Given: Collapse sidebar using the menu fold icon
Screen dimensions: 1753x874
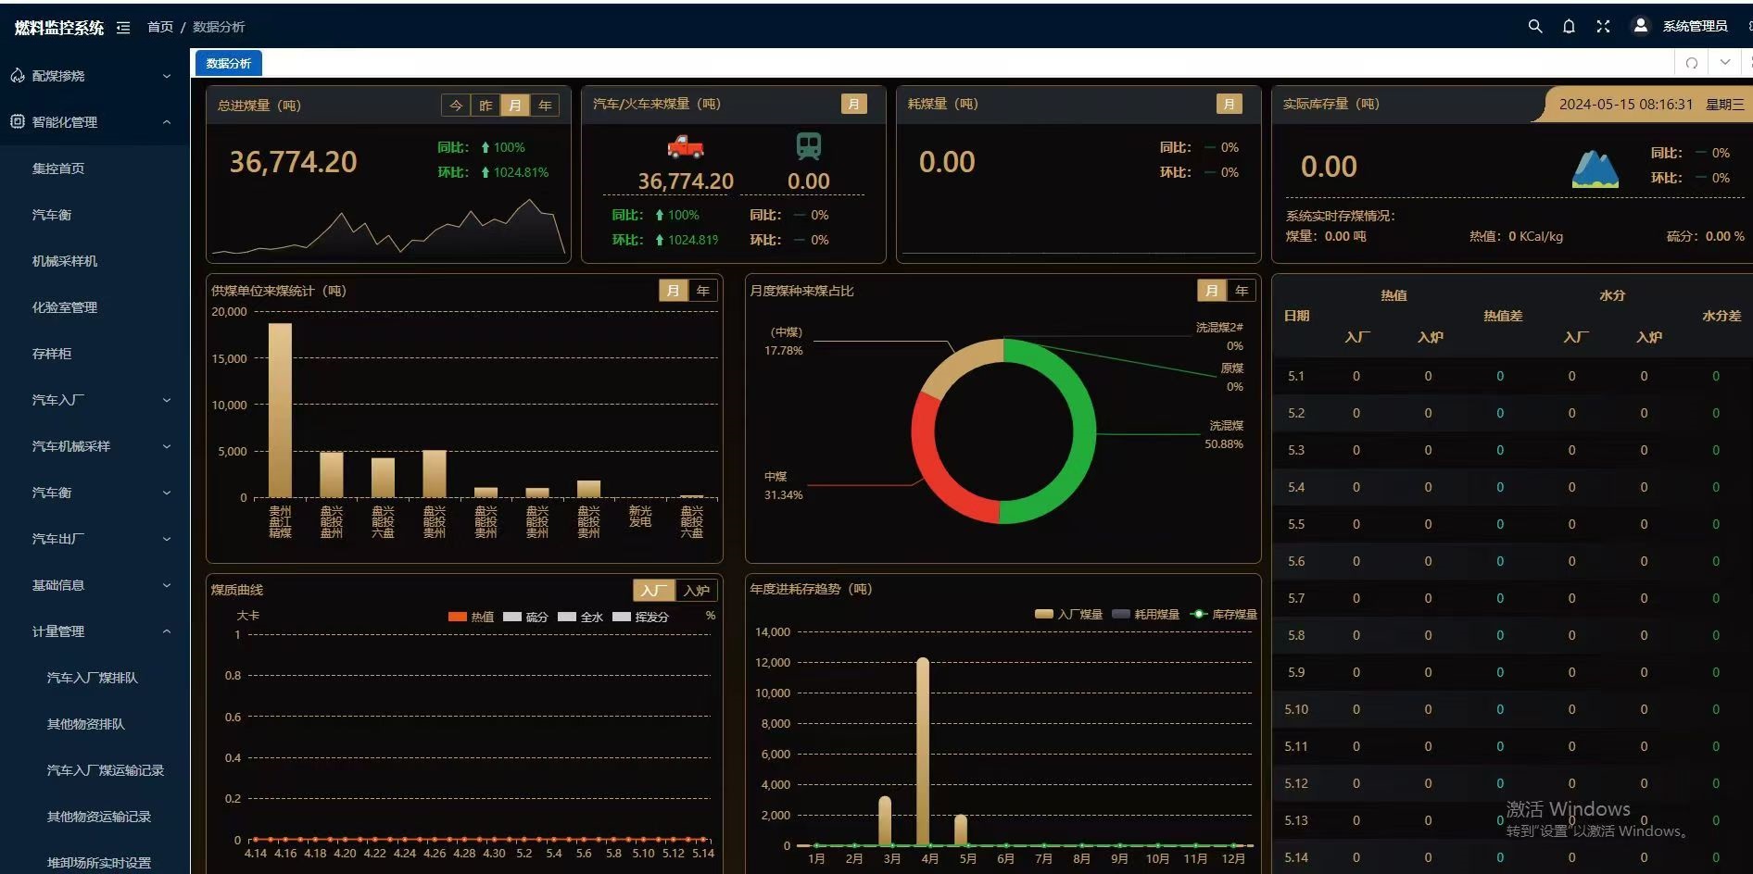Looking at the screenshot, I should (x=123, y=28).
